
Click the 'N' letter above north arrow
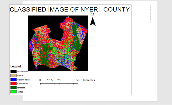93,15
